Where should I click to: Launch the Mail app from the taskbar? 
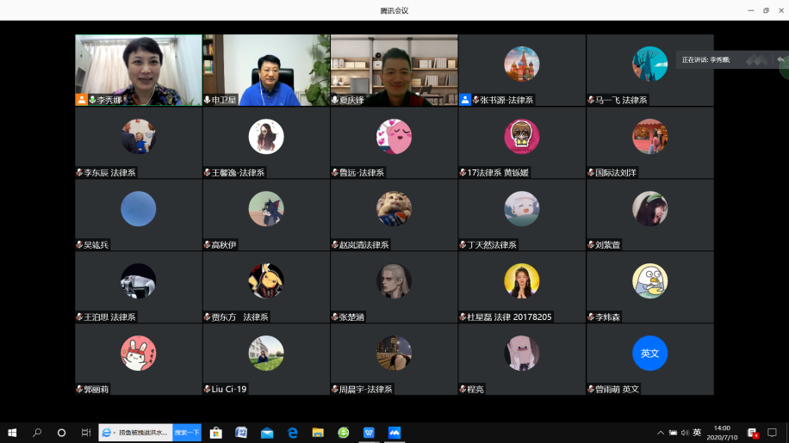coord(267,433)
